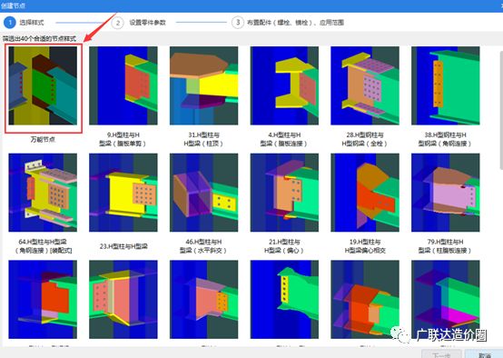503x358 pixels.
Task: Select the 38.H型钢柱与H型钢梁(角钢连接) thumbnail
Action: pos(446,85)
